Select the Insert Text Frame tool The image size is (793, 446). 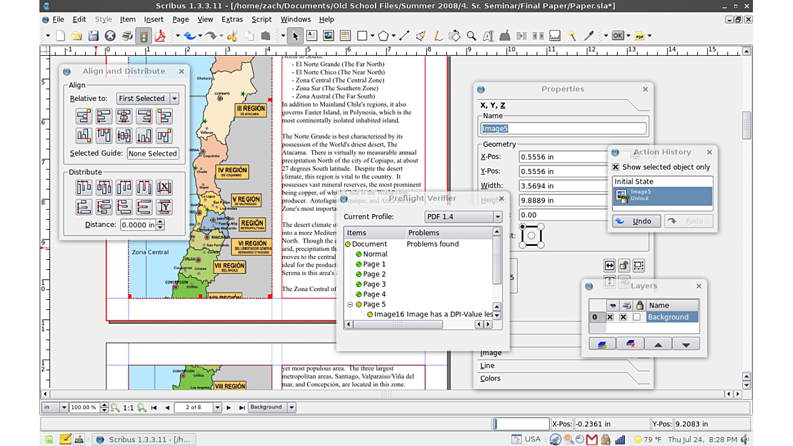[x=312, y=36]
